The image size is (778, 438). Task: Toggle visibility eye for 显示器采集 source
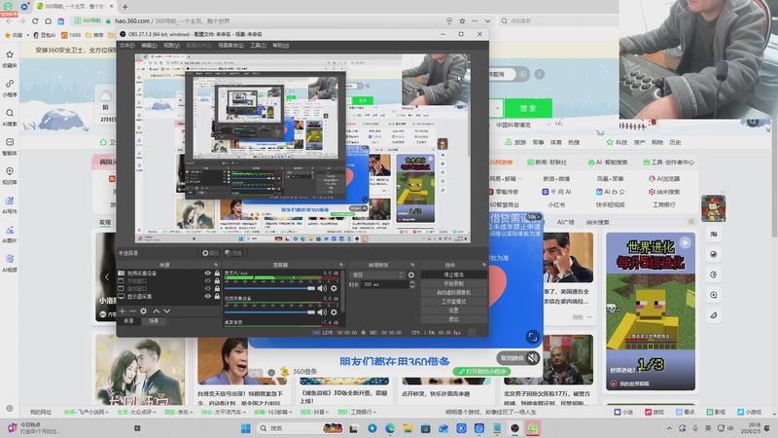tap(207, 297)
